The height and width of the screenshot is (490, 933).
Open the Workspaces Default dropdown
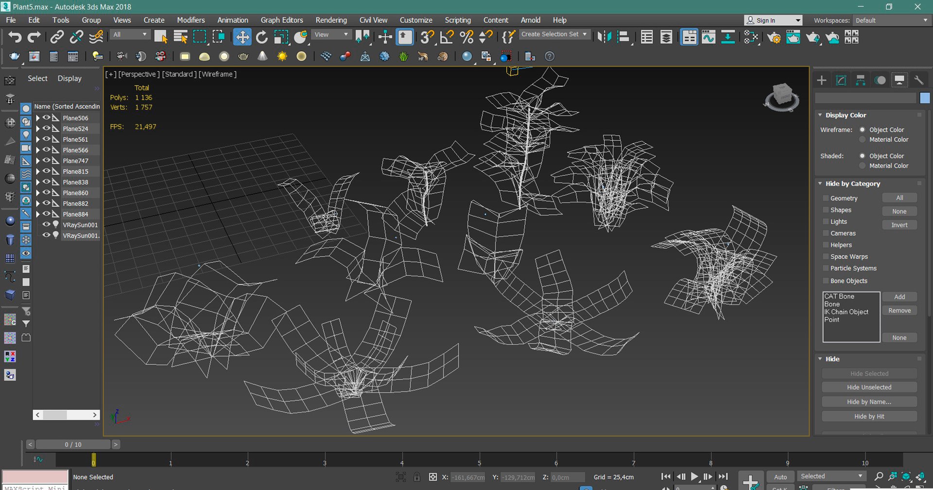coord(891,20)
